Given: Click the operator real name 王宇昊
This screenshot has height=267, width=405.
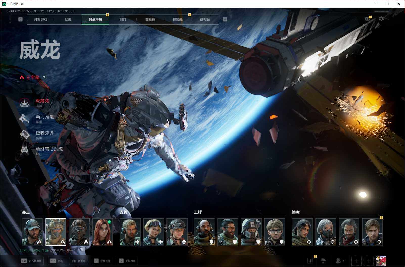Looking at the screenshot, I should [x=33, y=77].
